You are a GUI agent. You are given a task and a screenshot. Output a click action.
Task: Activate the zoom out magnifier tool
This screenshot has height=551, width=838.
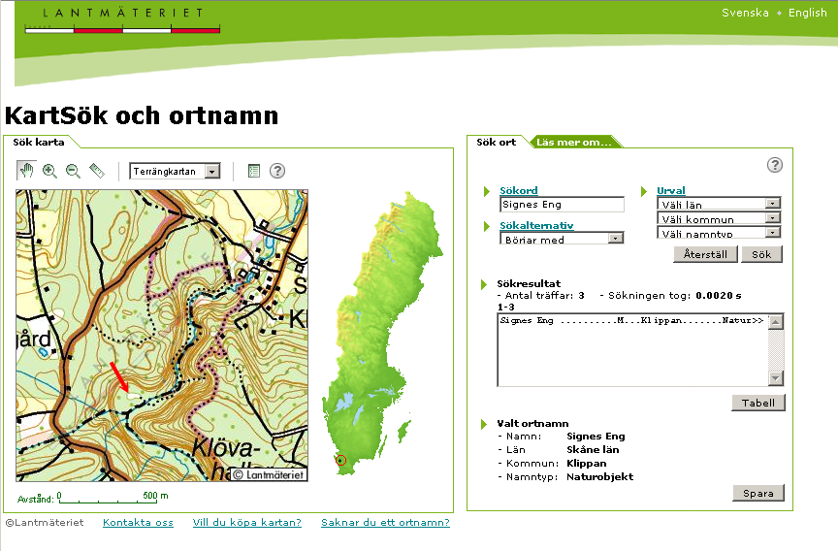point(73,171)
